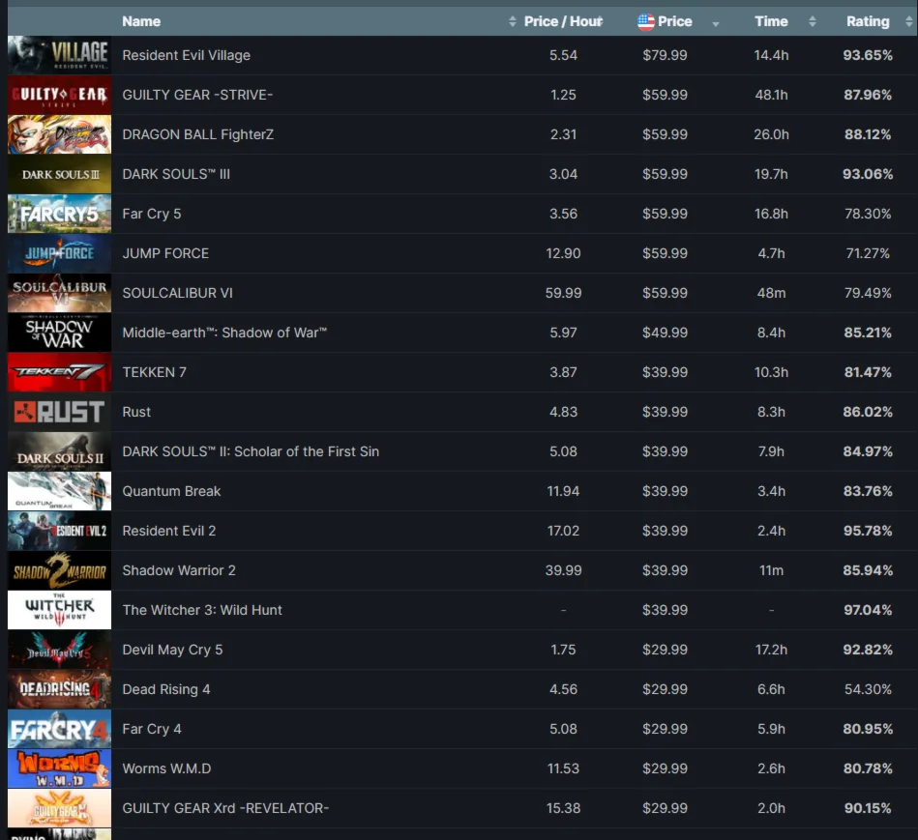Viewport: 918px width, 840px height.
Task: Open The Witcher 3: Wild Hunt name link
Action: [x=202, y=610]
